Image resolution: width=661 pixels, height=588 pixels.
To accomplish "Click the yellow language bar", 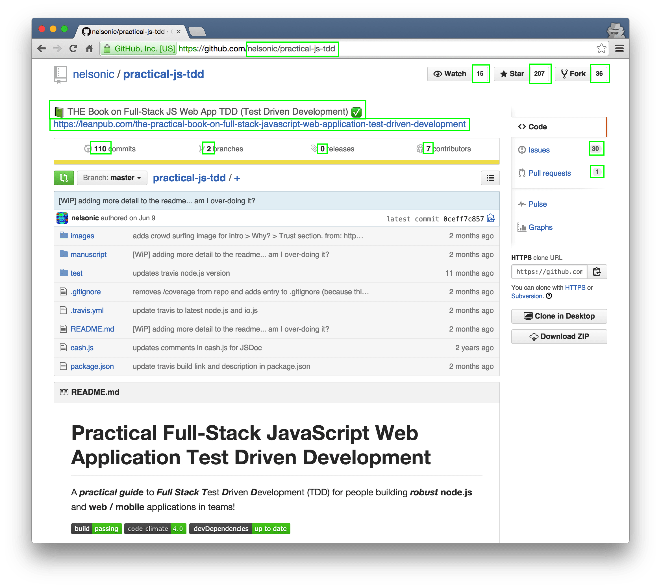I will click(x=277, y=162).
